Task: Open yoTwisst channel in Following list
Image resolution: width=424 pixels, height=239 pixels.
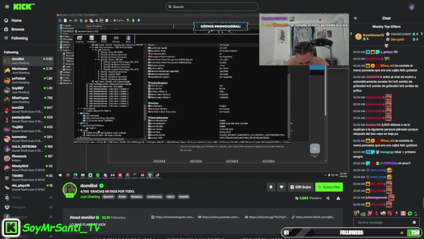Action: point(28,80)
